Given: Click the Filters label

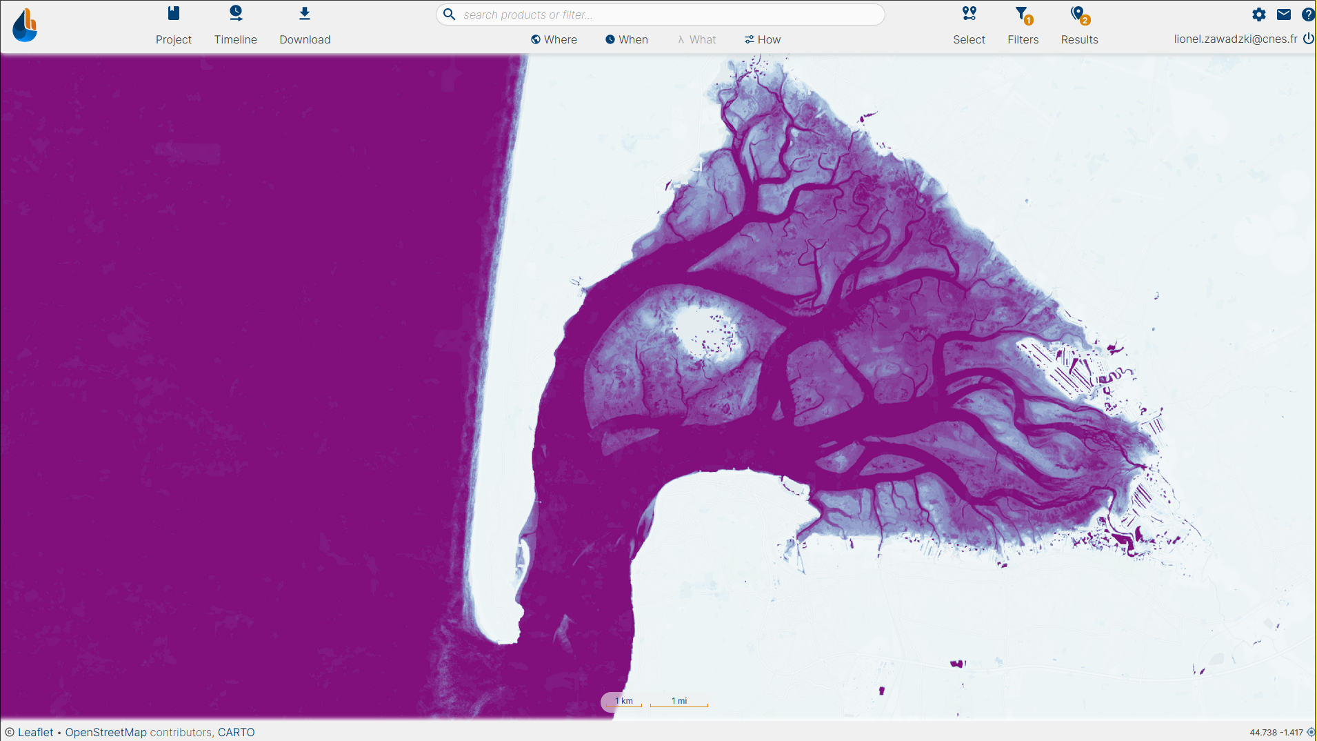Looking at the screenshot, I should pos(1023,39).
